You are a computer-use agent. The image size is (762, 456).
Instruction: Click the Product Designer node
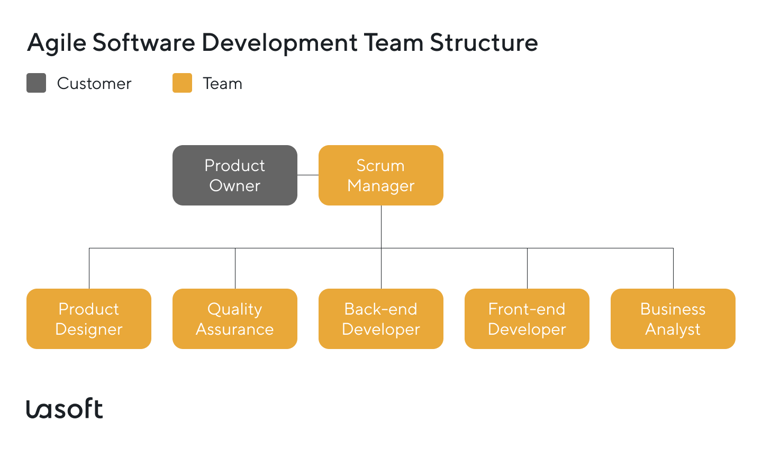[x=88, y=318]
